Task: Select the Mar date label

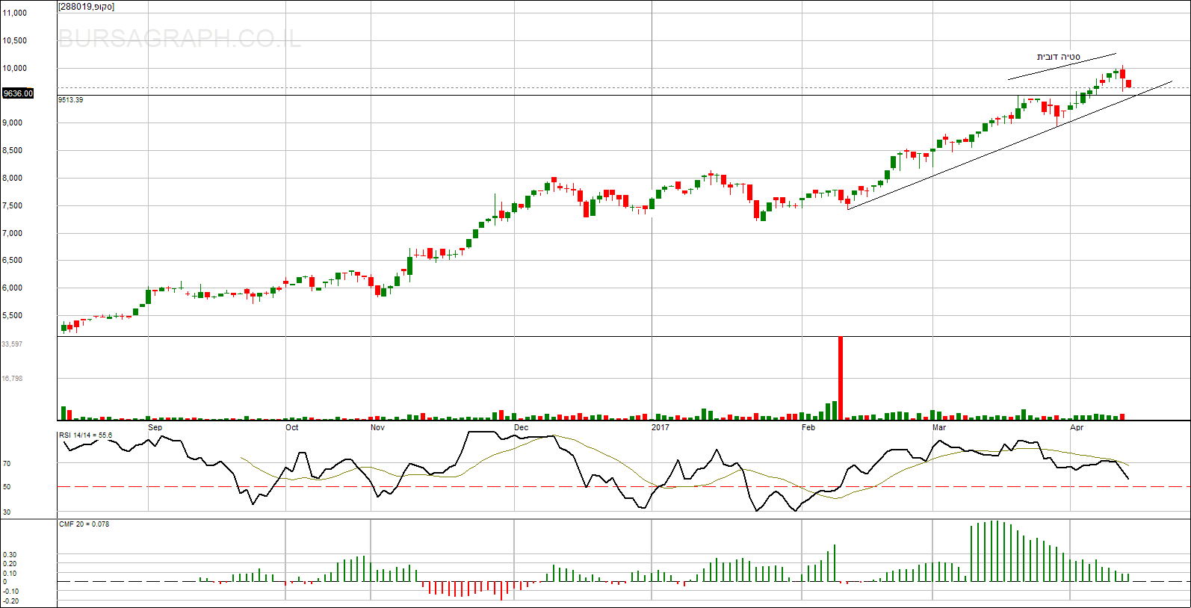Action: tap(939, 427)
